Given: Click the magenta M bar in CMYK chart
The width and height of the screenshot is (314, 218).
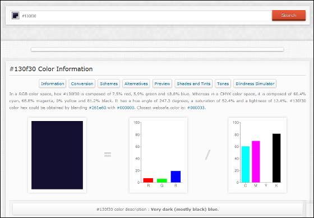Looking at the screenshot, I should click(256, 161).
